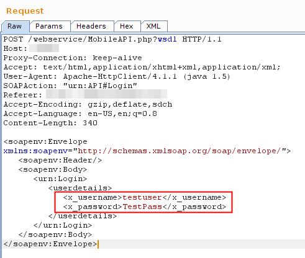Click the schemas.xmlsoap.org envelope URL value
Screen dimensions: 305x258
pos(180,151)
